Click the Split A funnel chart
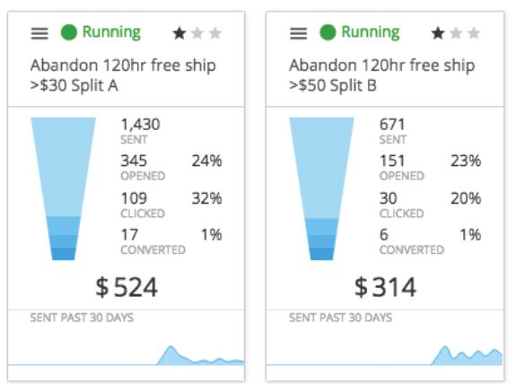The height and width of the screenshot is (384, 516). coord(63,188)
